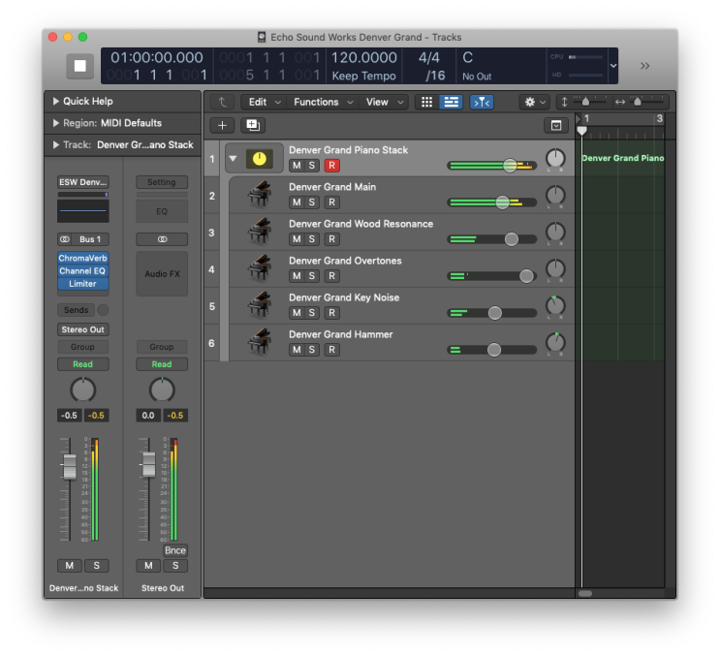The height and width of the screenshot is (656, 720).
Task: Click the Wood Resonance piano icon
Action: tap(260, 232)
